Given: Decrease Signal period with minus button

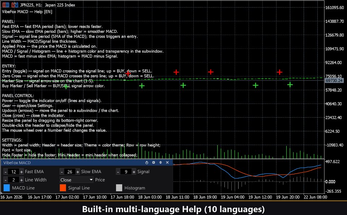Looking at the screenshot, I should coord(118,172).
